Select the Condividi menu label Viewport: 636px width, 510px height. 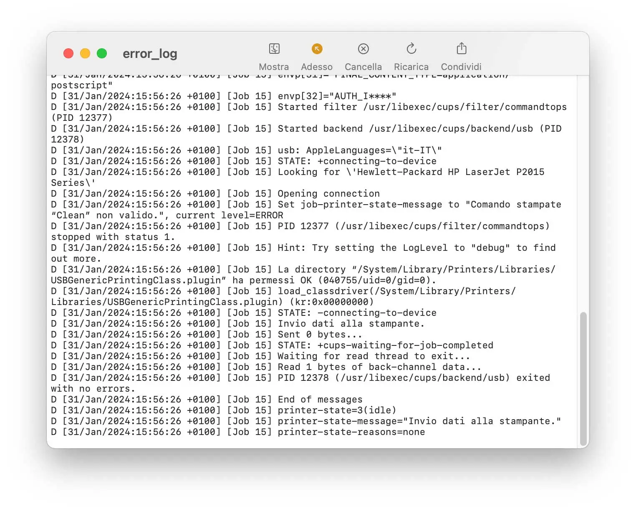[x=461, y=66]
